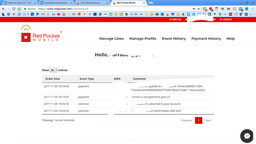Click the address bar URL field
This screenshot has width=256, height=144.
click(x=114, y=9)
